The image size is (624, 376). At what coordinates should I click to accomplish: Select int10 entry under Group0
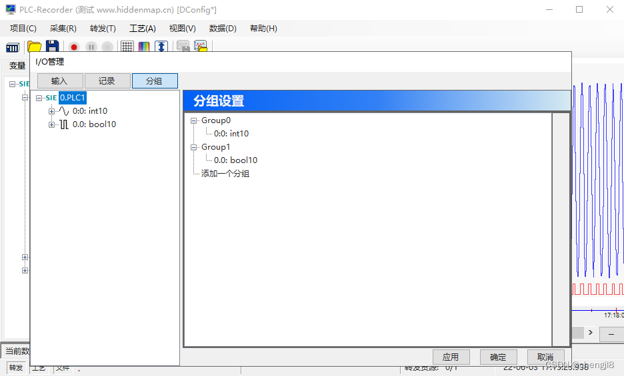(231, 134)
